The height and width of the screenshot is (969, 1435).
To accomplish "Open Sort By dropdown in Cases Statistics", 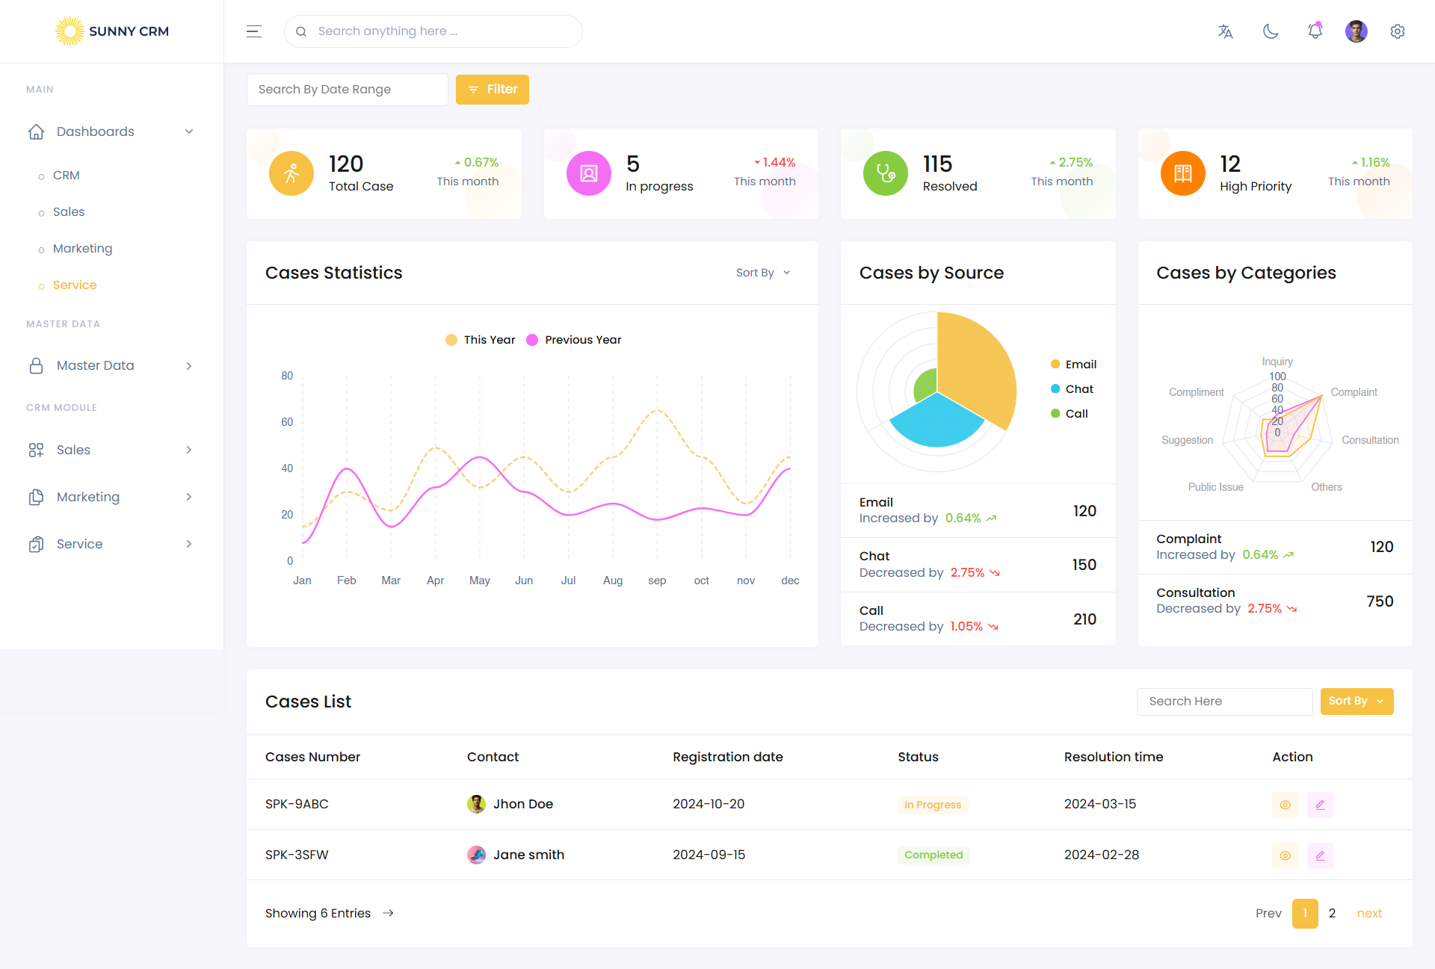I will [x=762, y=273].
